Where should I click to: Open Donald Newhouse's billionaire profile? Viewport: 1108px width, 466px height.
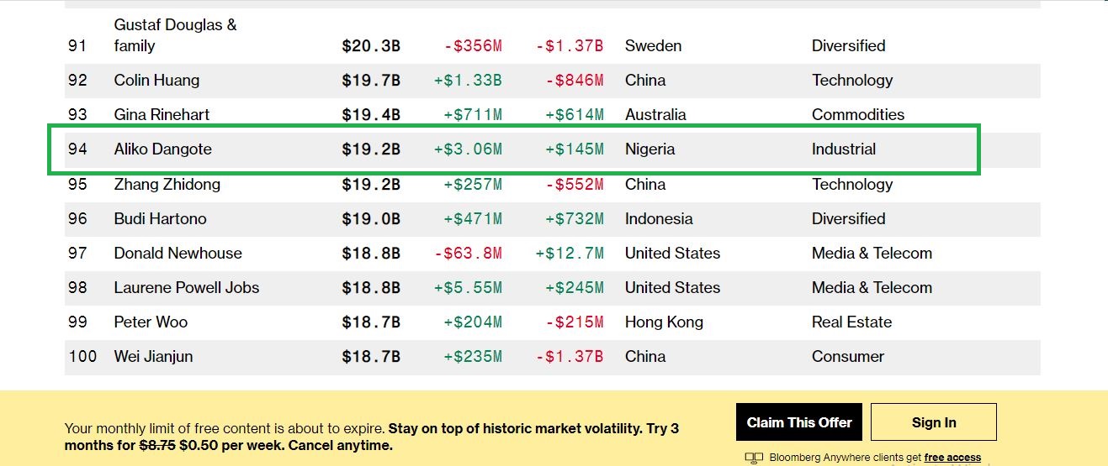point(178,253)
